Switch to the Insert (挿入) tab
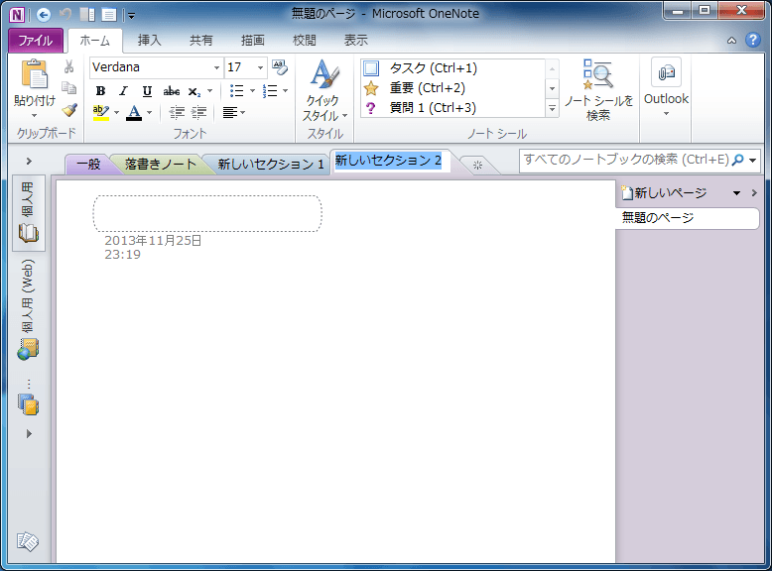The image size is (772, 571). point(149,41)
